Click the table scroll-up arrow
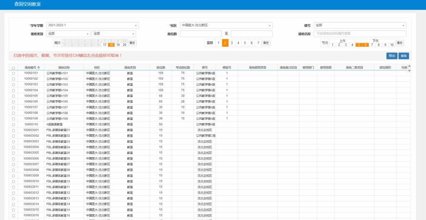Image resolution: width=426 pixels, height=220 pixels. pyautogui.click(x=409, y=66)
